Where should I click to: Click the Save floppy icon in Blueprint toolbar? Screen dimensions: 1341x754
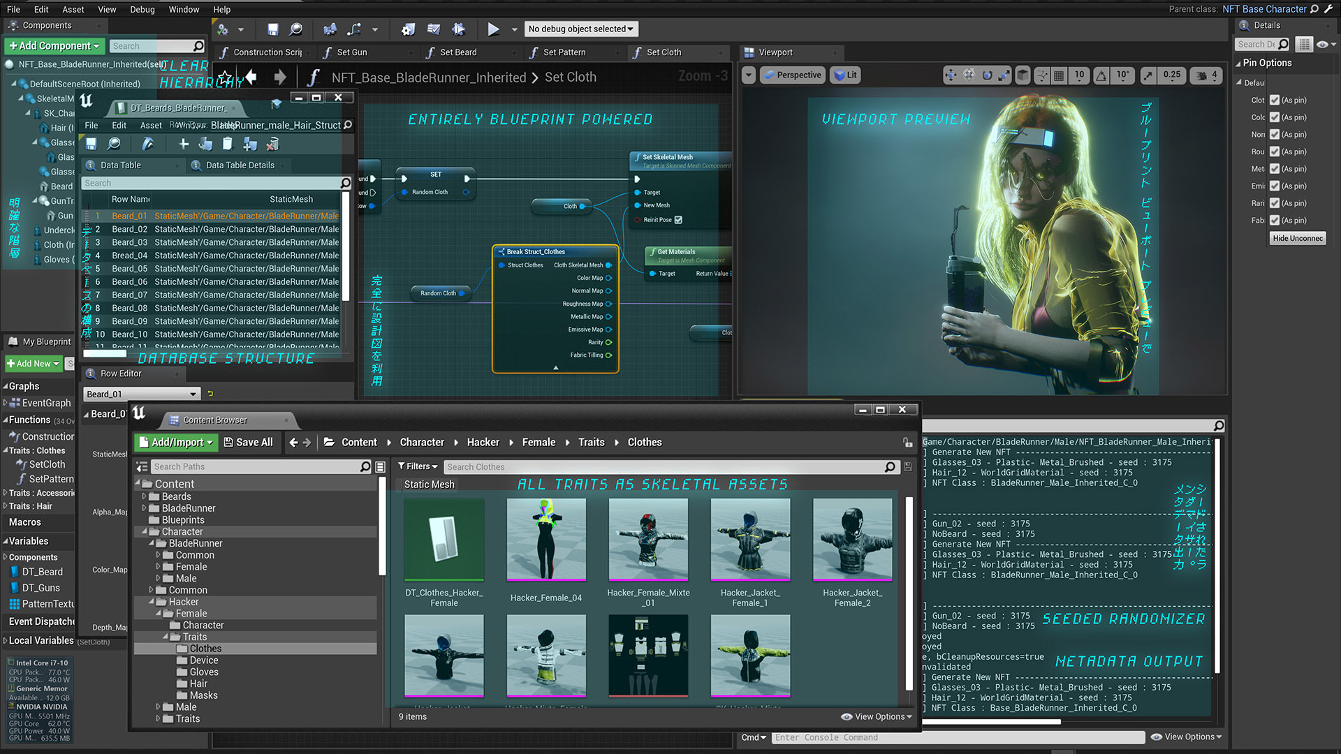(x=273, y=29)
